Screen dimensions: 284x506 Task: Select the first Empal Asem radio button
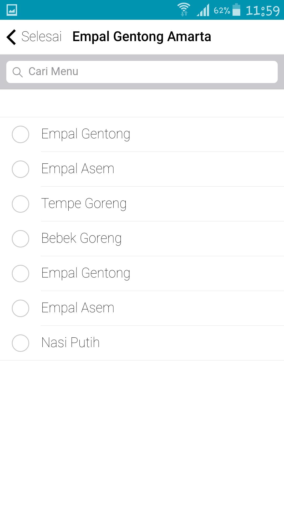(x=21, y=169)
